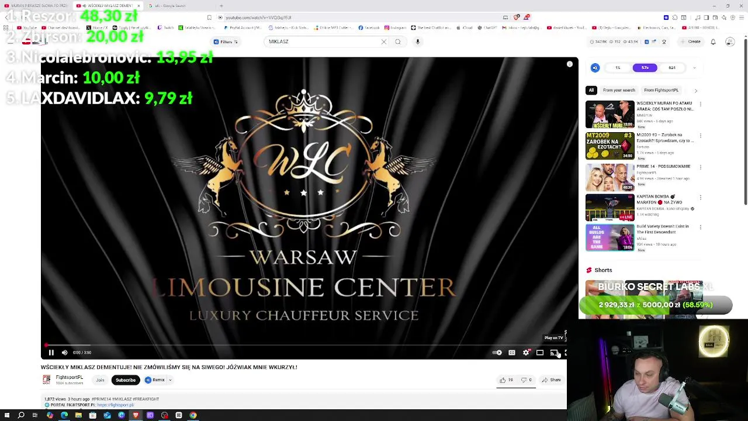The height and width of the screenshot is (421, 748).
Task: Select the purple 5.7x pill
Action: 645,68
